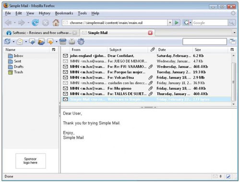Close the Simple Mail tab
The image size is (240, 182).
[x=150, y=33]
